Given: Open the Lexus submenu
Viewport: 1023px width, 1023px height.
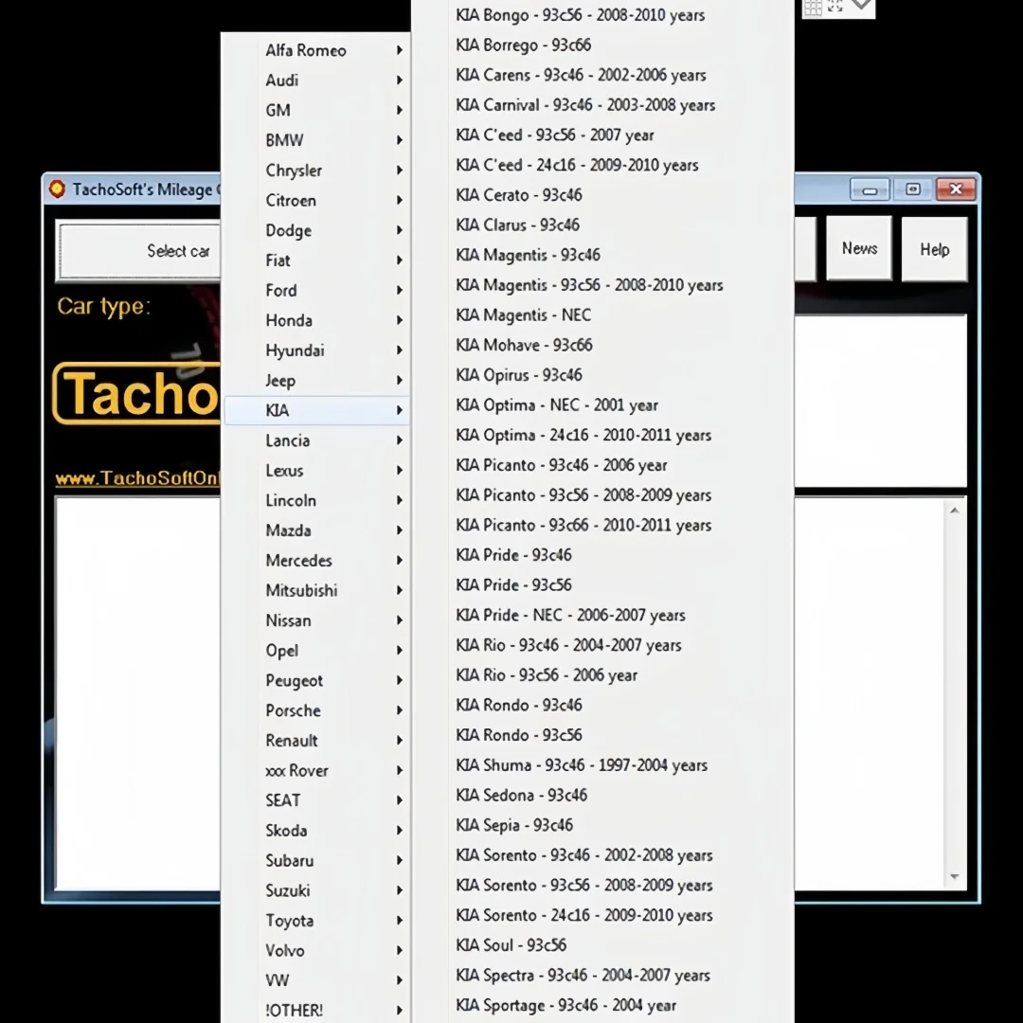Looking at the screenshot, I should tap(316, 471).
